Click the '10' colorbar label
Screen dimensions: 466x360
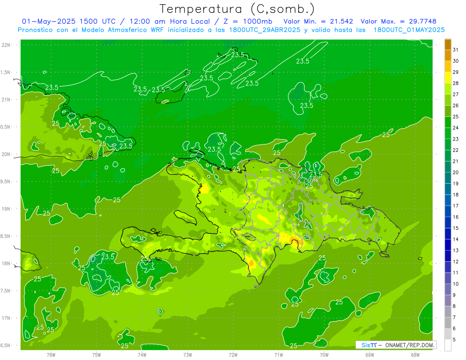tap(456, 284)
